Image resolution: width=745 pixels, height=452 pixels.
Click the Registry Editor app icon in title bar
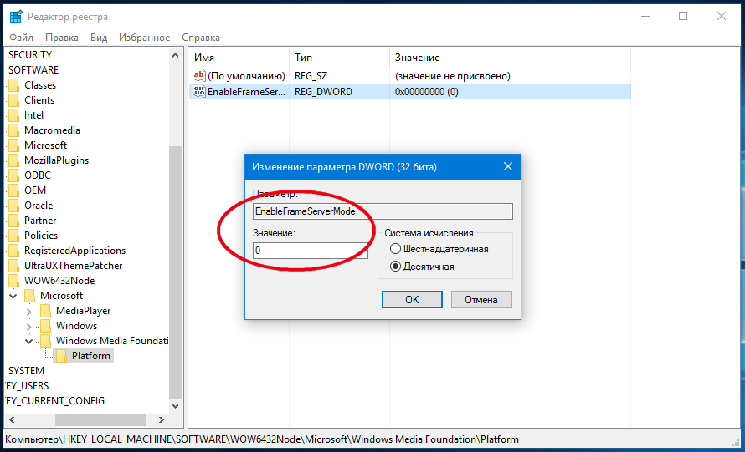click(x=16, y=17)
